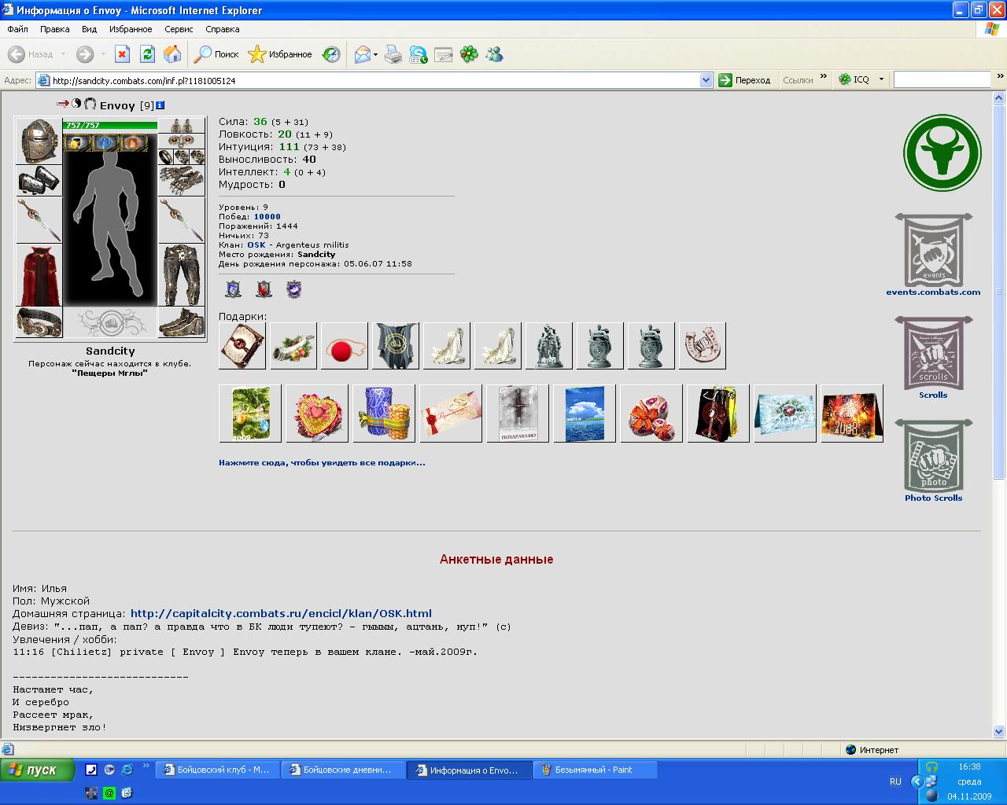
Task: Click the earrings equipment slot
Action: (182, 126)
